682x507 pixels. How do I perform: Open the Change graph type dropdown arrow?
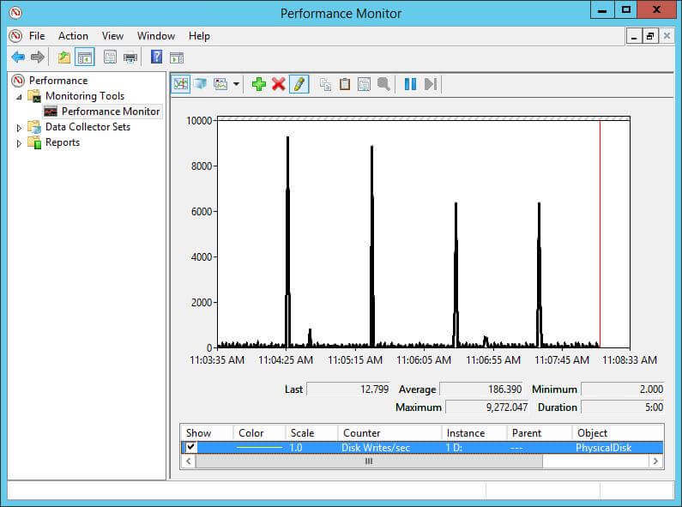(x=236, y=84)
